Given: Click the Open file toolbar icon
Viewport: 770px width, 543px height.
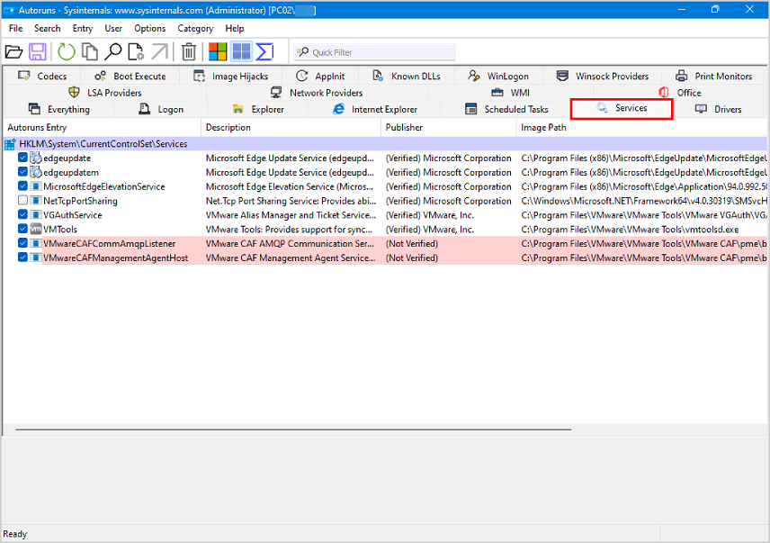Looking at the screenshot, I should [x=13, y=51].
